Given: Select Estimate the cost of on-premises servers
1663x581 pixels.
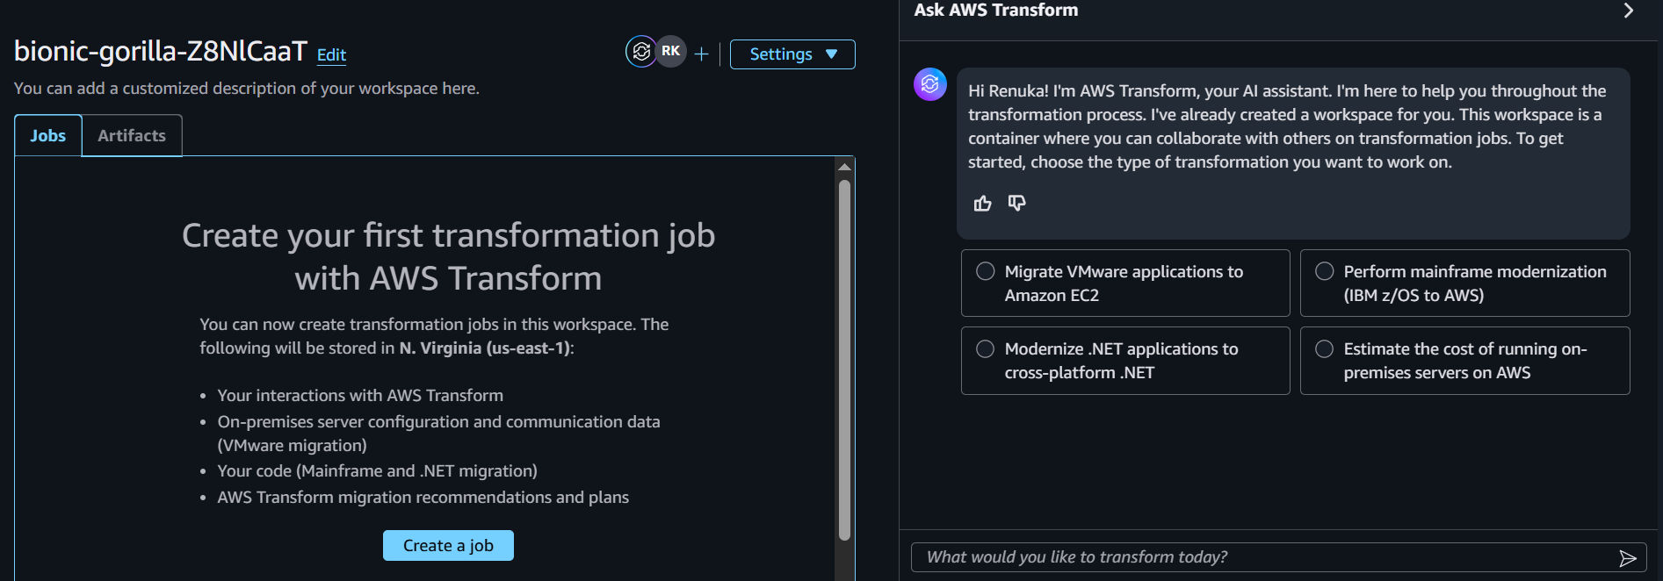Looking at the screenshot, I should [x=1464, y=361].
